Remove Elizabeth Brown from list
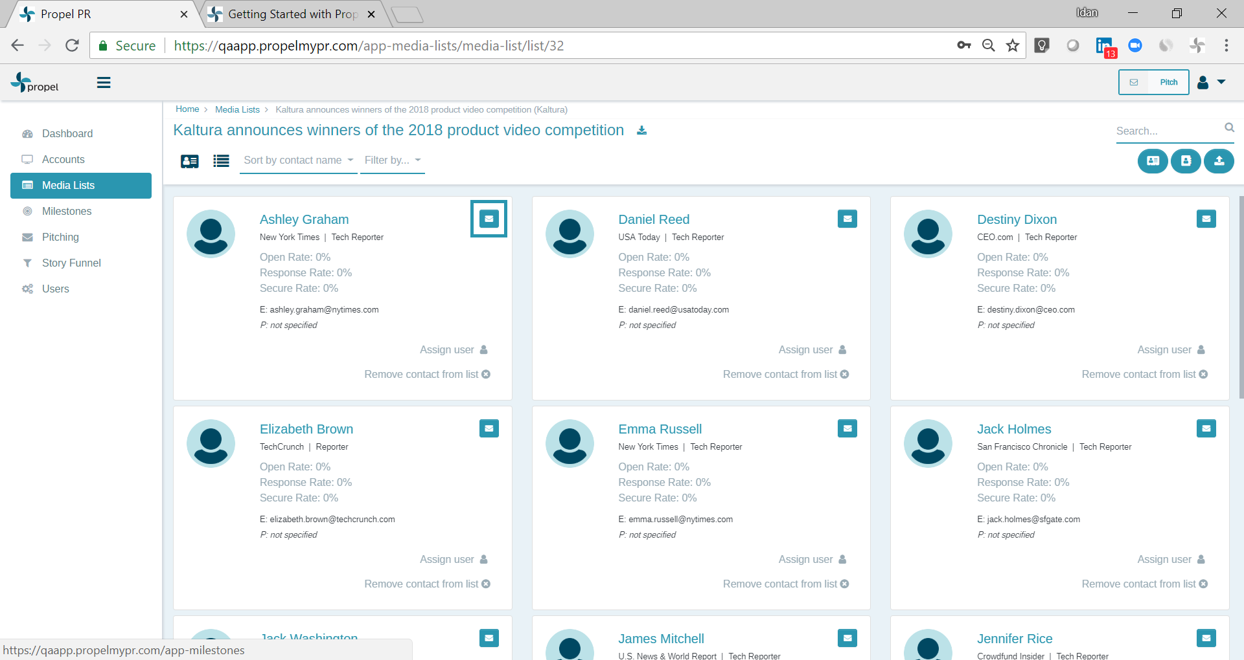 click(x=427, y=584)
